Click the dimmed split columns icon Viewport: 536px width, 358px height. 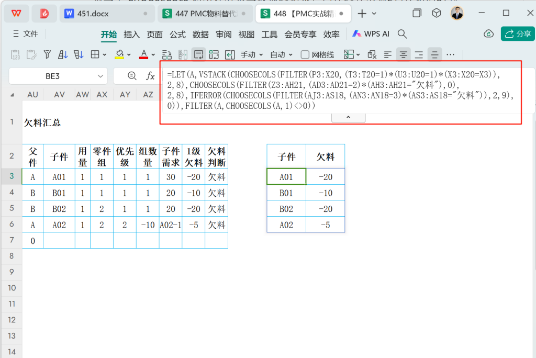pos(183,55)
